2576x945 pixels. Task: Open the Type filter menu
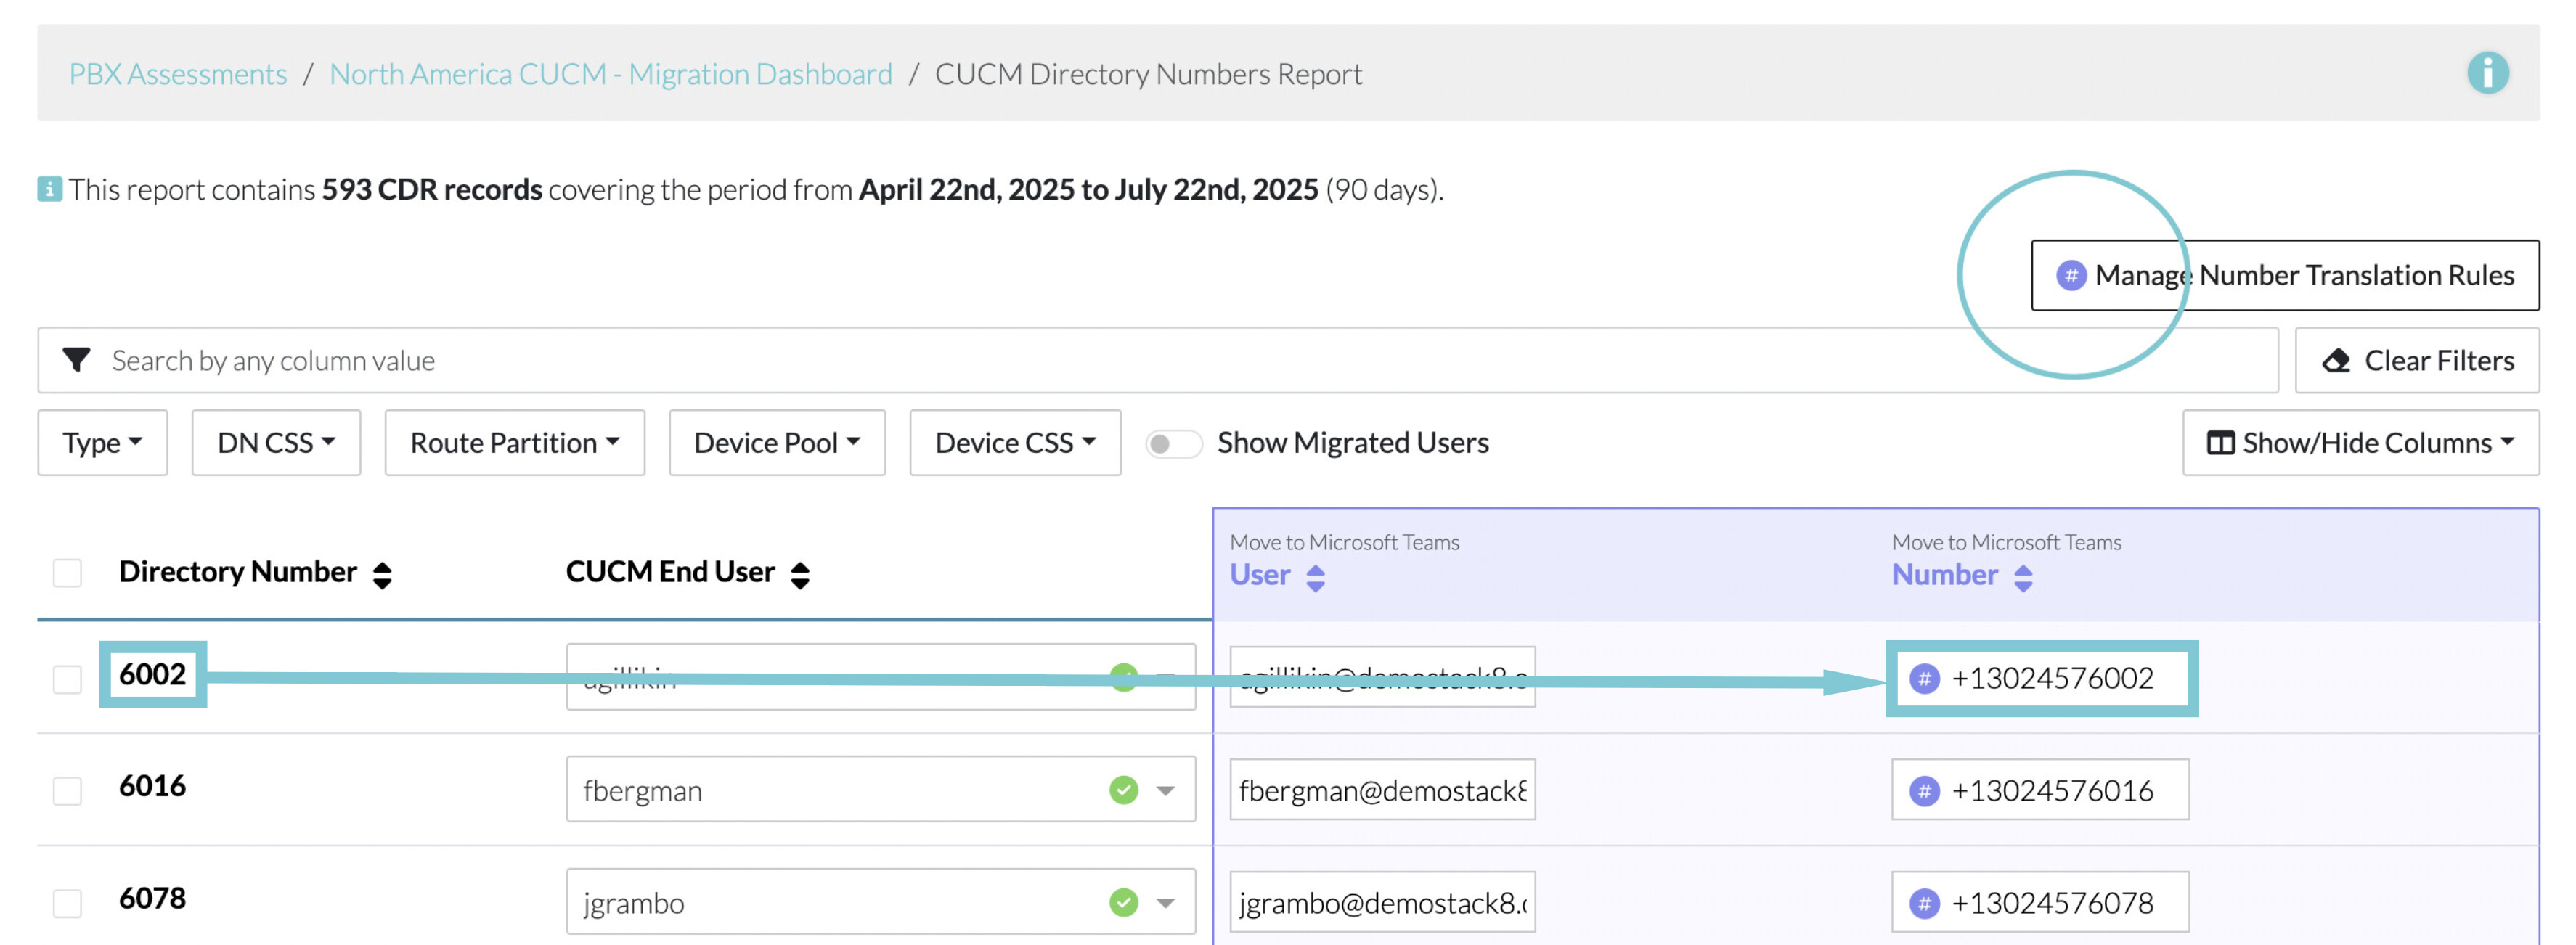[102, 443]
